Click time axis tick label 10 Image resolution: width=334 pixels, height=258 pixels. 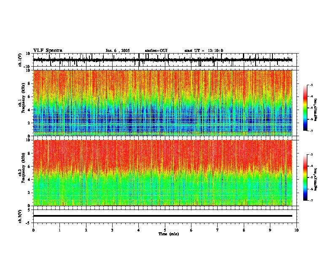(x=296, y=230)
